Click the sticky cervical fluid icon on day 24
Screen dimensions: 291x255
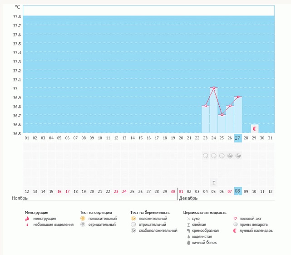pos(213,182)
